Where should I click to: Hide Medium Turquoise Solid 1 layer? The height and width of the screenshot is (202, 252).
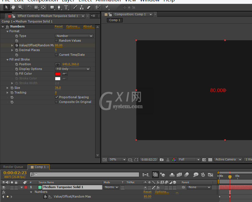click(x=4, y=187)
